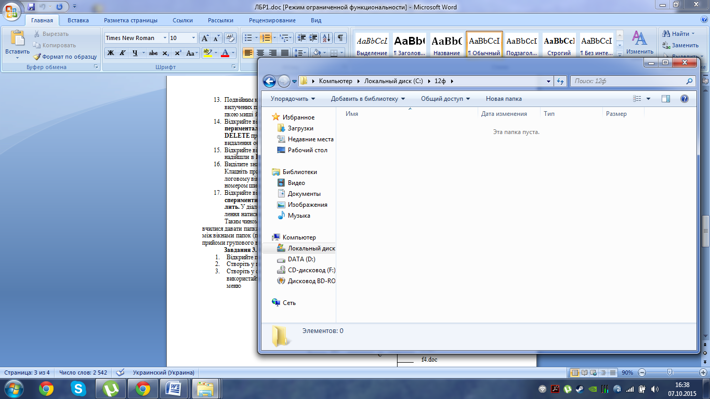Viewport: 710px width, 399px height.
Task: Increase font size with the grow font icon
Action: pyautogui.click(x=205, y=38)
